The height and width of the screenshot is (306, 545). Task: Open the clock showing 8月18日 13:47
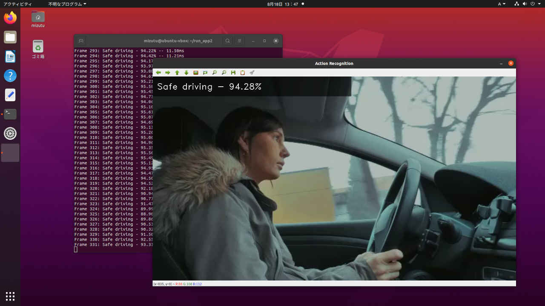[x=283, y=4]
